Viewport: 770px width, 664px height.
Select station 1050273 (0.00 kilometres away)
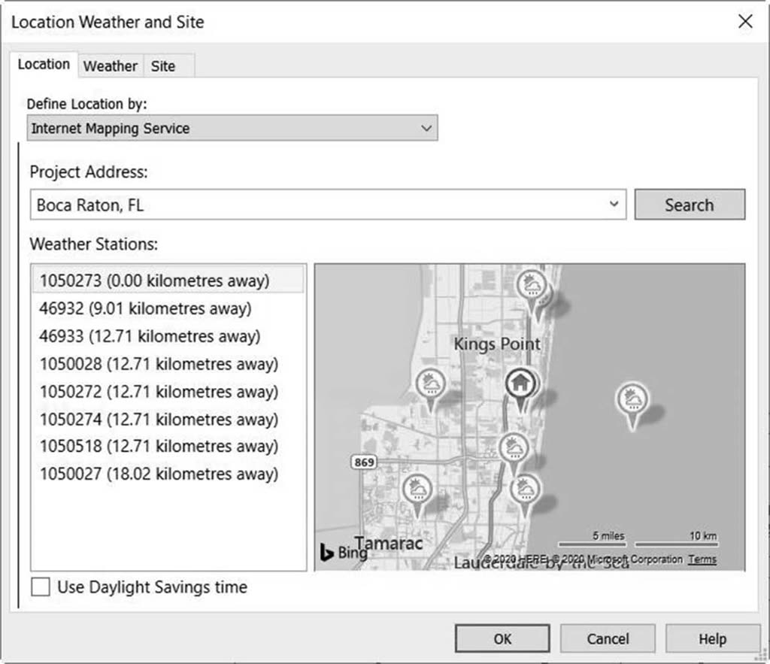click(168, 280)
